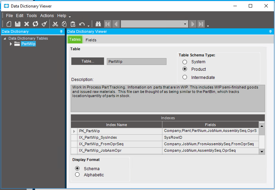
Task: Collapse the Data Dictionary Tables node
Action: pos(5,38)
